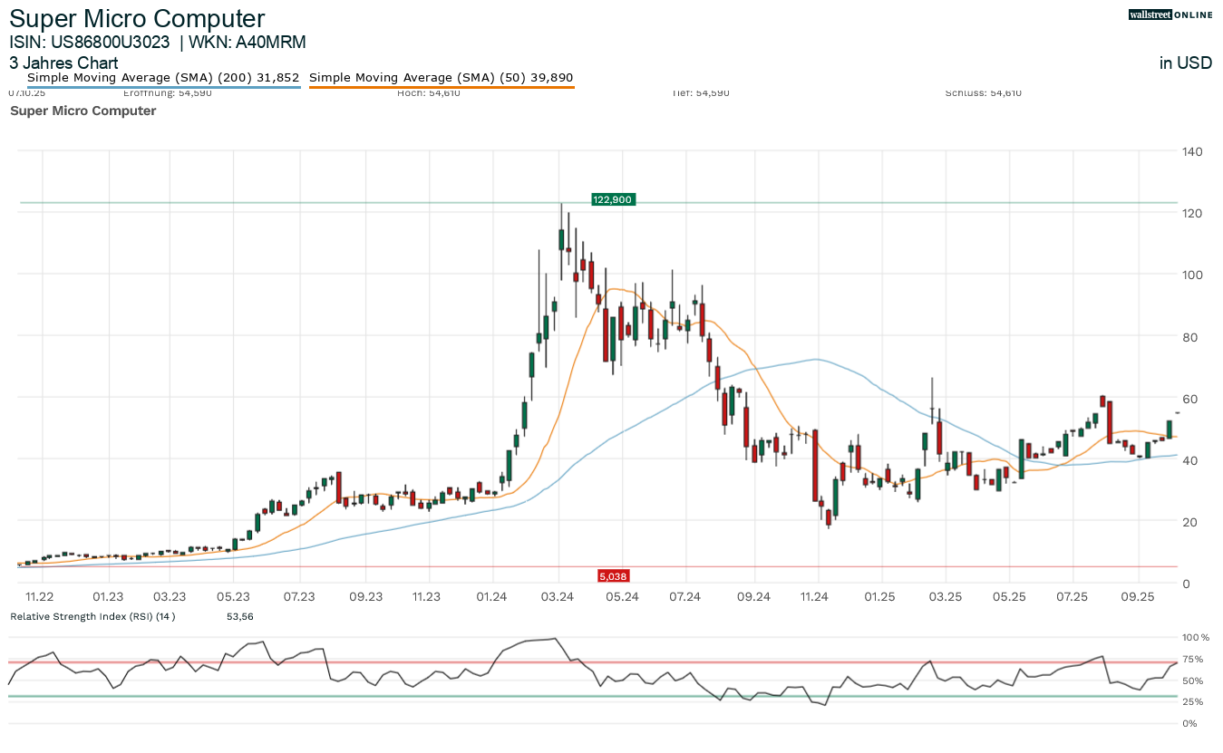
Task: Click the red 5,038 low price tag
Action: pos(613,576)
